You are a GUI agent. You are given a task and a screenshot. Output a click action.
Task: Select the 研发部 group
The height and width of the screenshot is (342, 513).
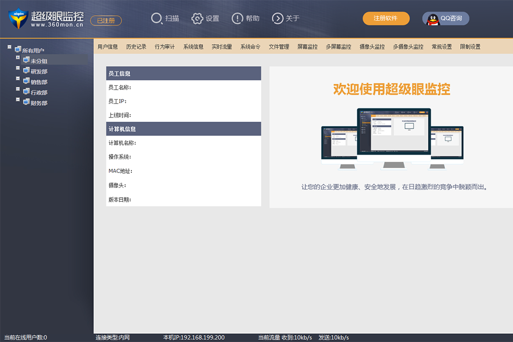[x=39, y=71]
